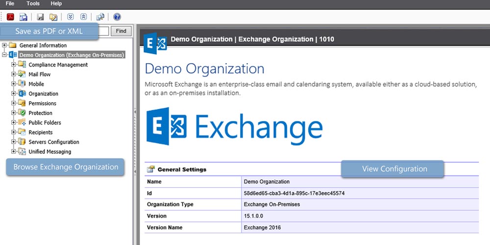Click the Demo Organization Exchange tree icon
490x245 pixels.
point(13,55)
